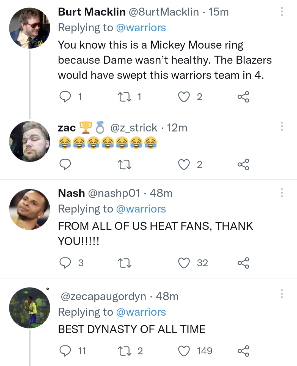The width and height of the screenshot is (297, 366).
Task: Open more options on Burt Macklin's tweet
Action: point(282,12)
